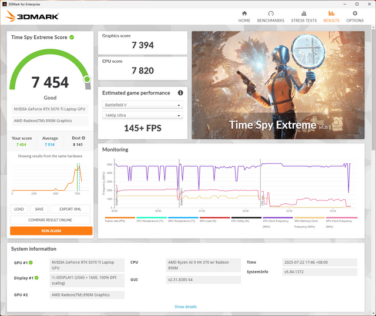Click COMPARE RESULT ONLINE button

50,220
